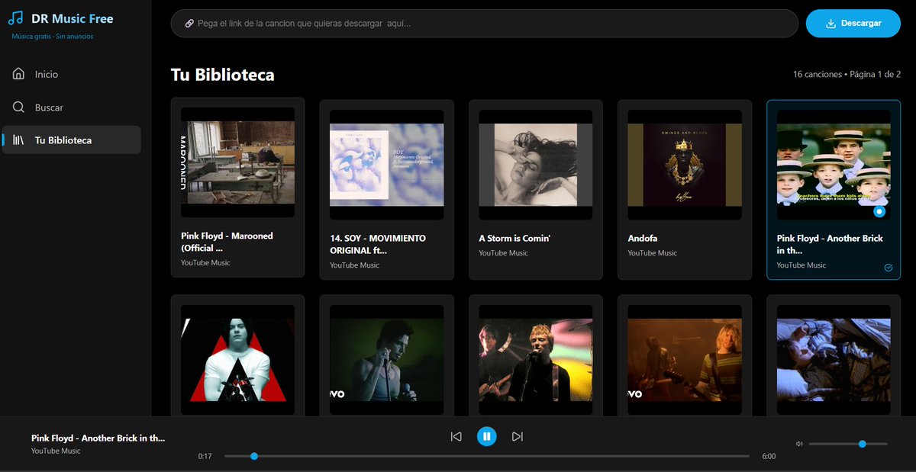Play Pink Floyd Marooned thumbnail

coord(237,162)
